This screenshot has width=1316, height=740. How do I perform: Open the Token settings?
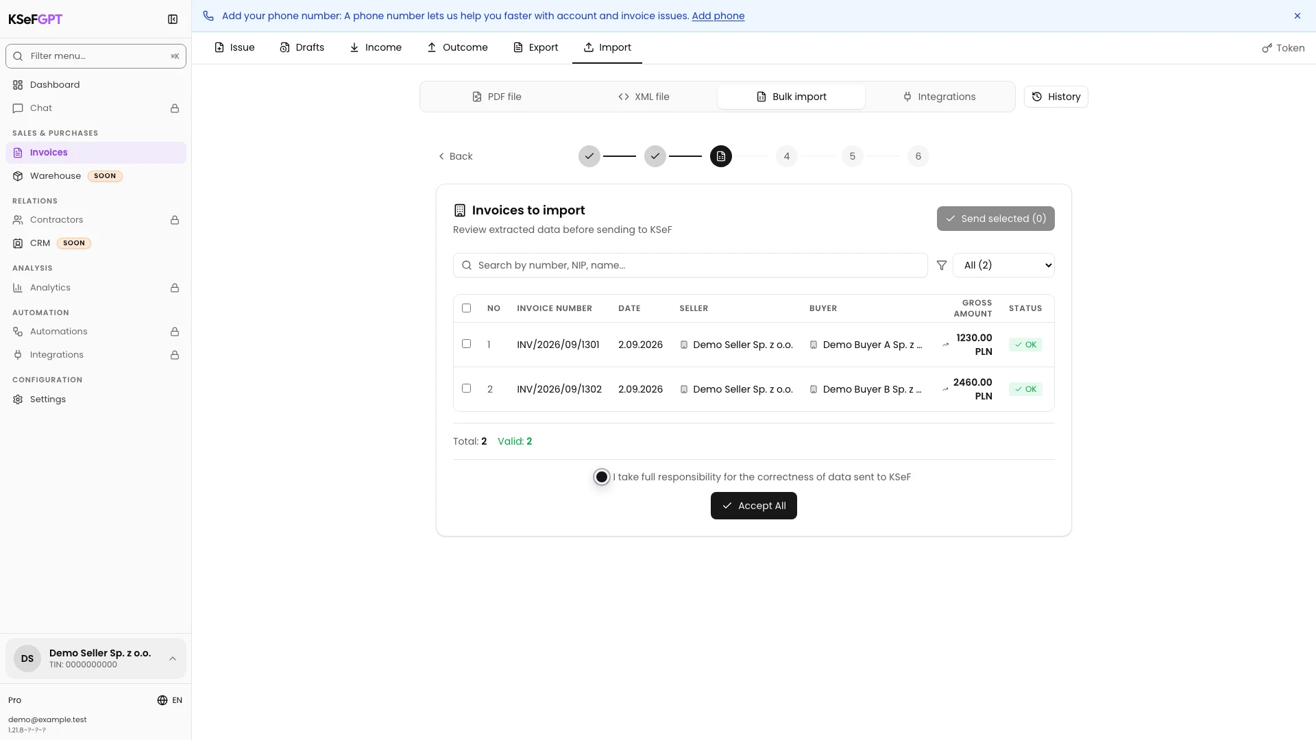coord(1283,48)
